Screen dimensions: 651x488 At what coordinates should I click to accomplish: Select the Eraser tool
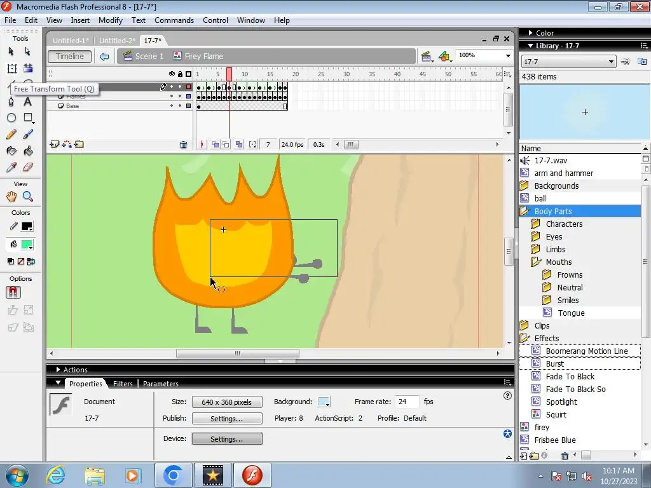(28, 167)
